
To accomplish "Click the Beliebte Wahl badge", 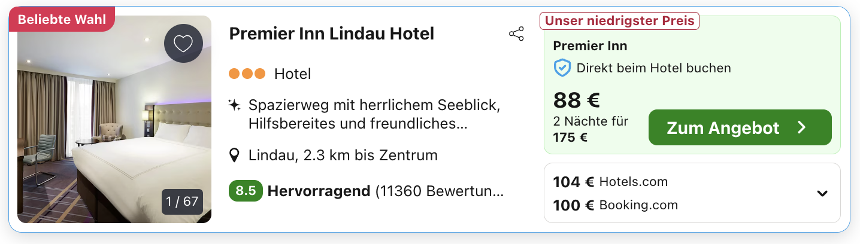I will pos(62,20).
